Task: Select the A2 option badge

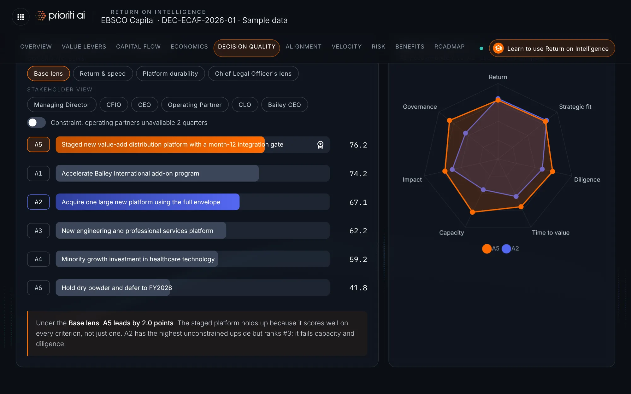Action: pyautogui.click(x=38, y=202)
